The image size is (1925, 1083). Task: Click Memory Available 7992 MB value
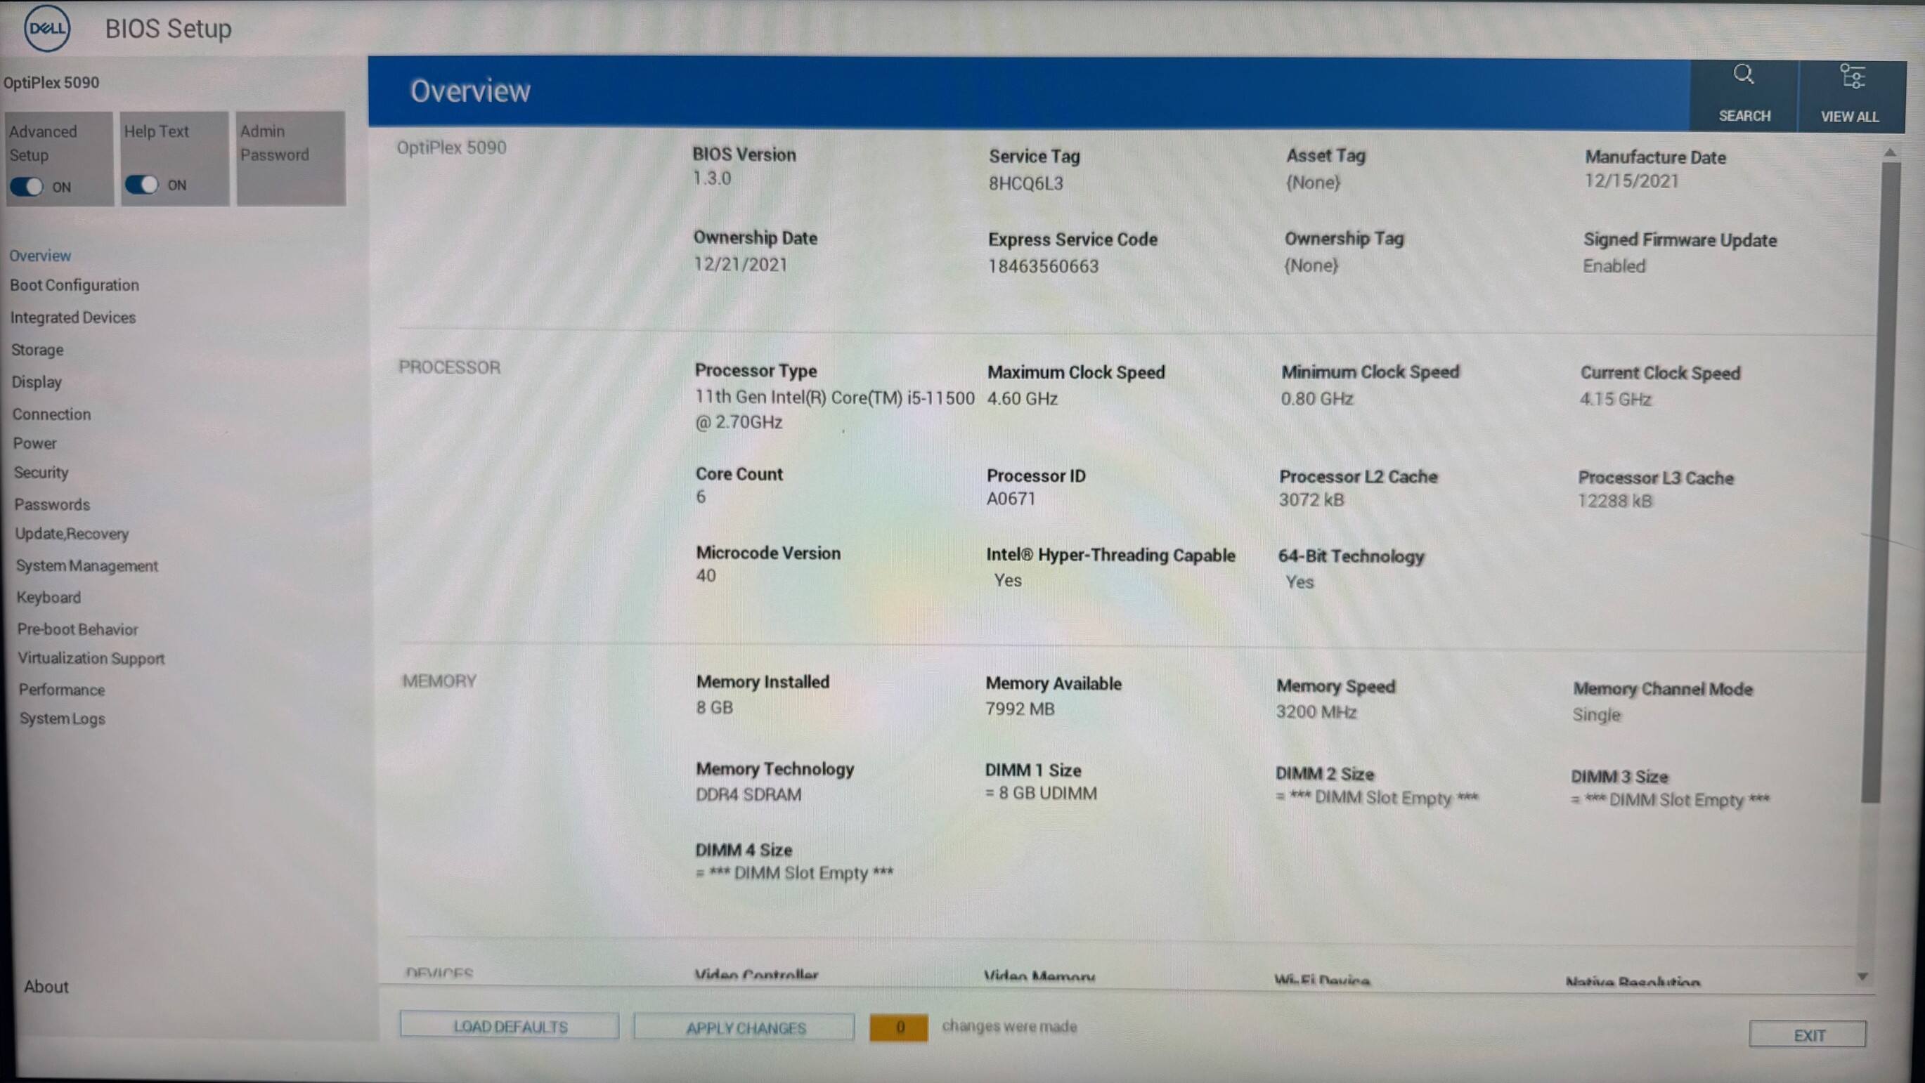coord(1019,709)
